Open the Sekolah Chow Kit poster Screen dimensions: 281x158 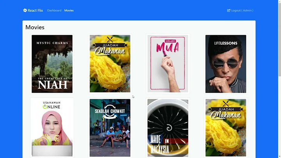110,127
